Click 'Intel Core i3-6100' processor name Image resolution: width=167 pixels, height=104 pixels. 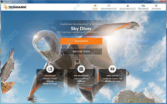[x=81, y=79]
